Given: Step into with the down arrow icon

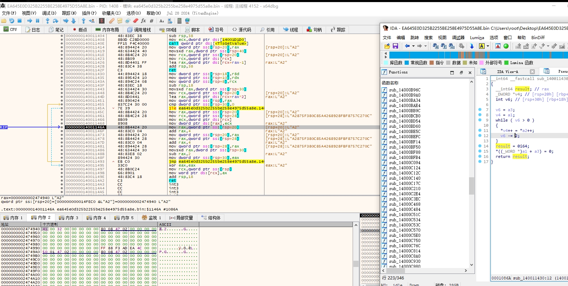Looking at the screenshot, I should pos(47,21).
